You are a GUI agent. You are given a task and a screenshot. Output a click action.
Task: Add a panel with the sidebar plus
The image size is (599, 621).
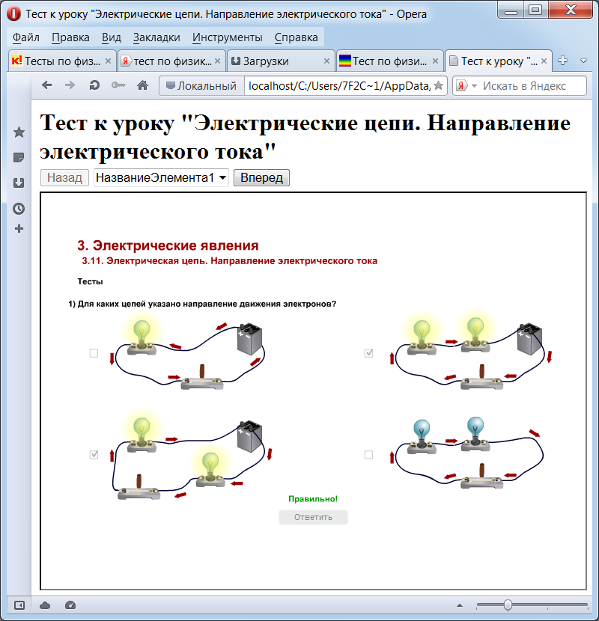pyautogui.click(x=19, y=228)
